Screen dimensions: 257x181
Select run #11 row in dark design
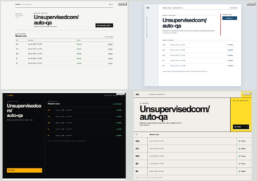[x=84, y=116]
